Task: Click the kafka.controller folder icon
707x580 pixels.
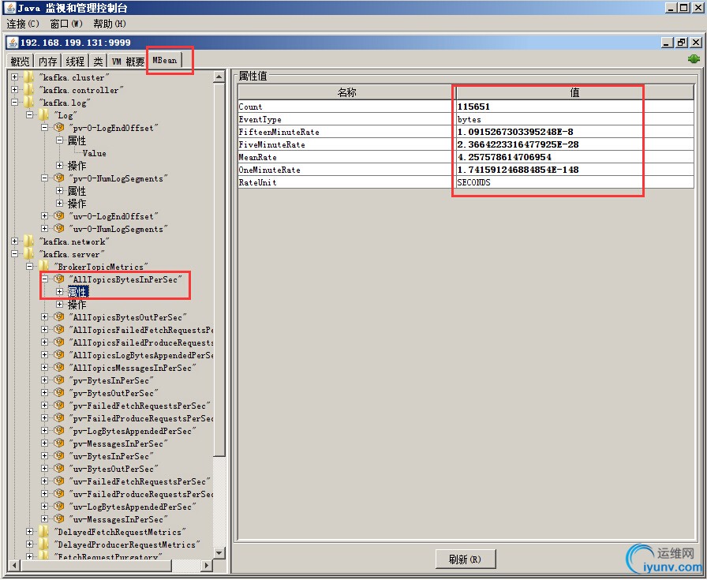Action: point(29,90)
